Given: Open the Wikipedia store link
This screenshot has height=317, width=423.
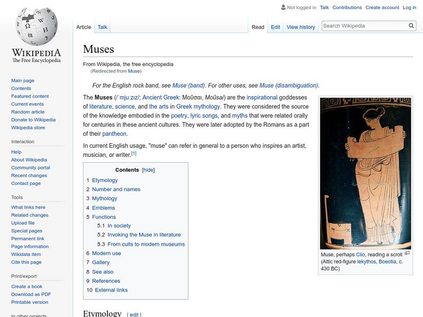Looking at the screenshot, I should pyautogui.click(x=28, y=127).
